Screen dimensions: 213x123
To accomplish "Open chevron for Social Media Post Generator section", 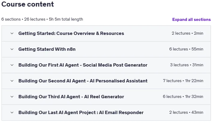I will click(x=12, y=65).
